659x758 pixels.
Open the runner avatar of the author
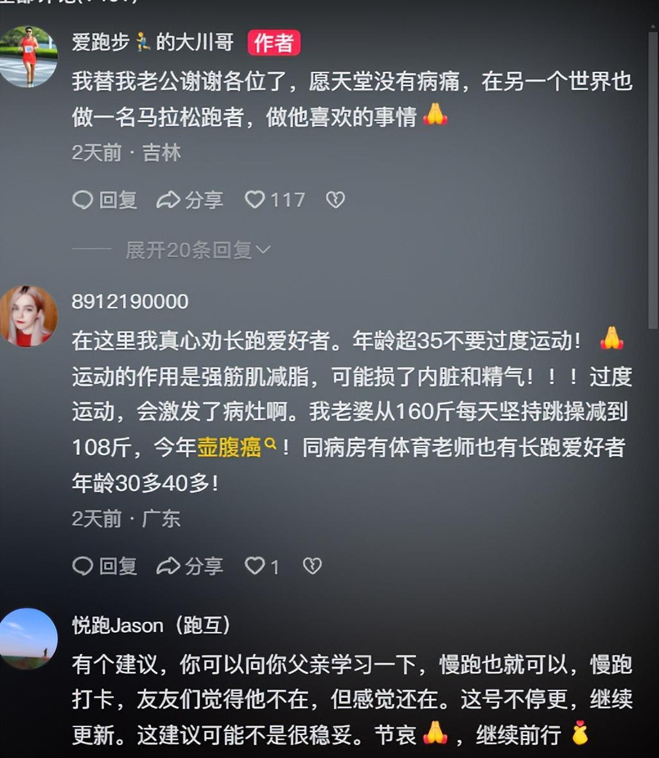[28, 57]
